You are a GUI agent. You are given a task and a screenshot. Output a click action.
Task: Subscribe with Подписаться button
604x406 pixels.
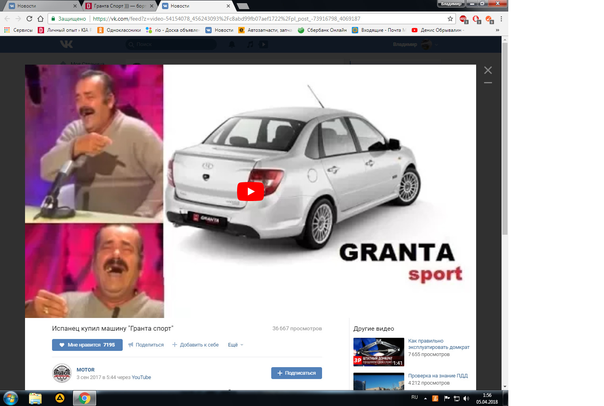click(297, 373)
